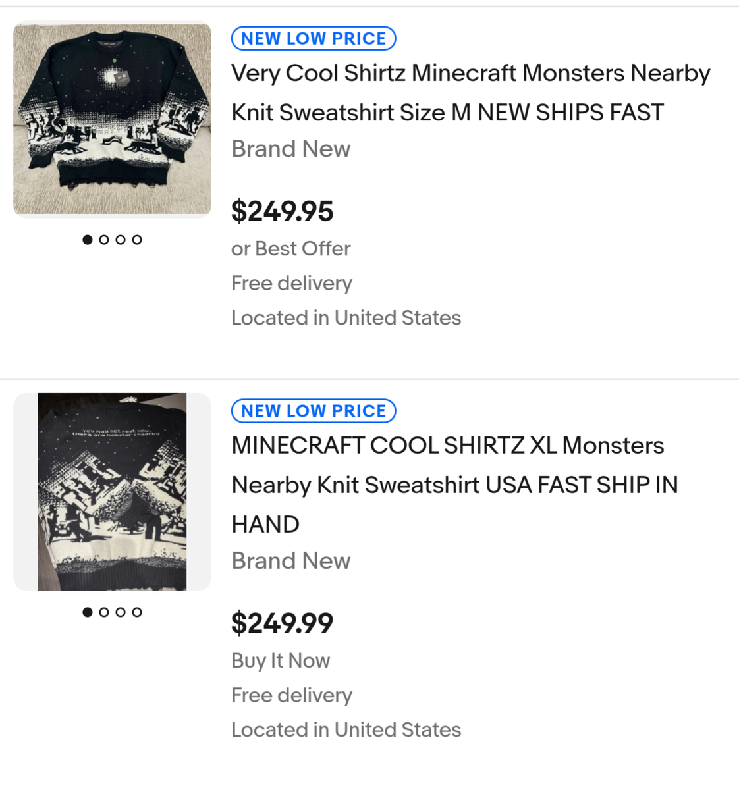Click NEW LOW PRICE badge above $249.95 listing
The image size is (739, 790).
[314, 39]
